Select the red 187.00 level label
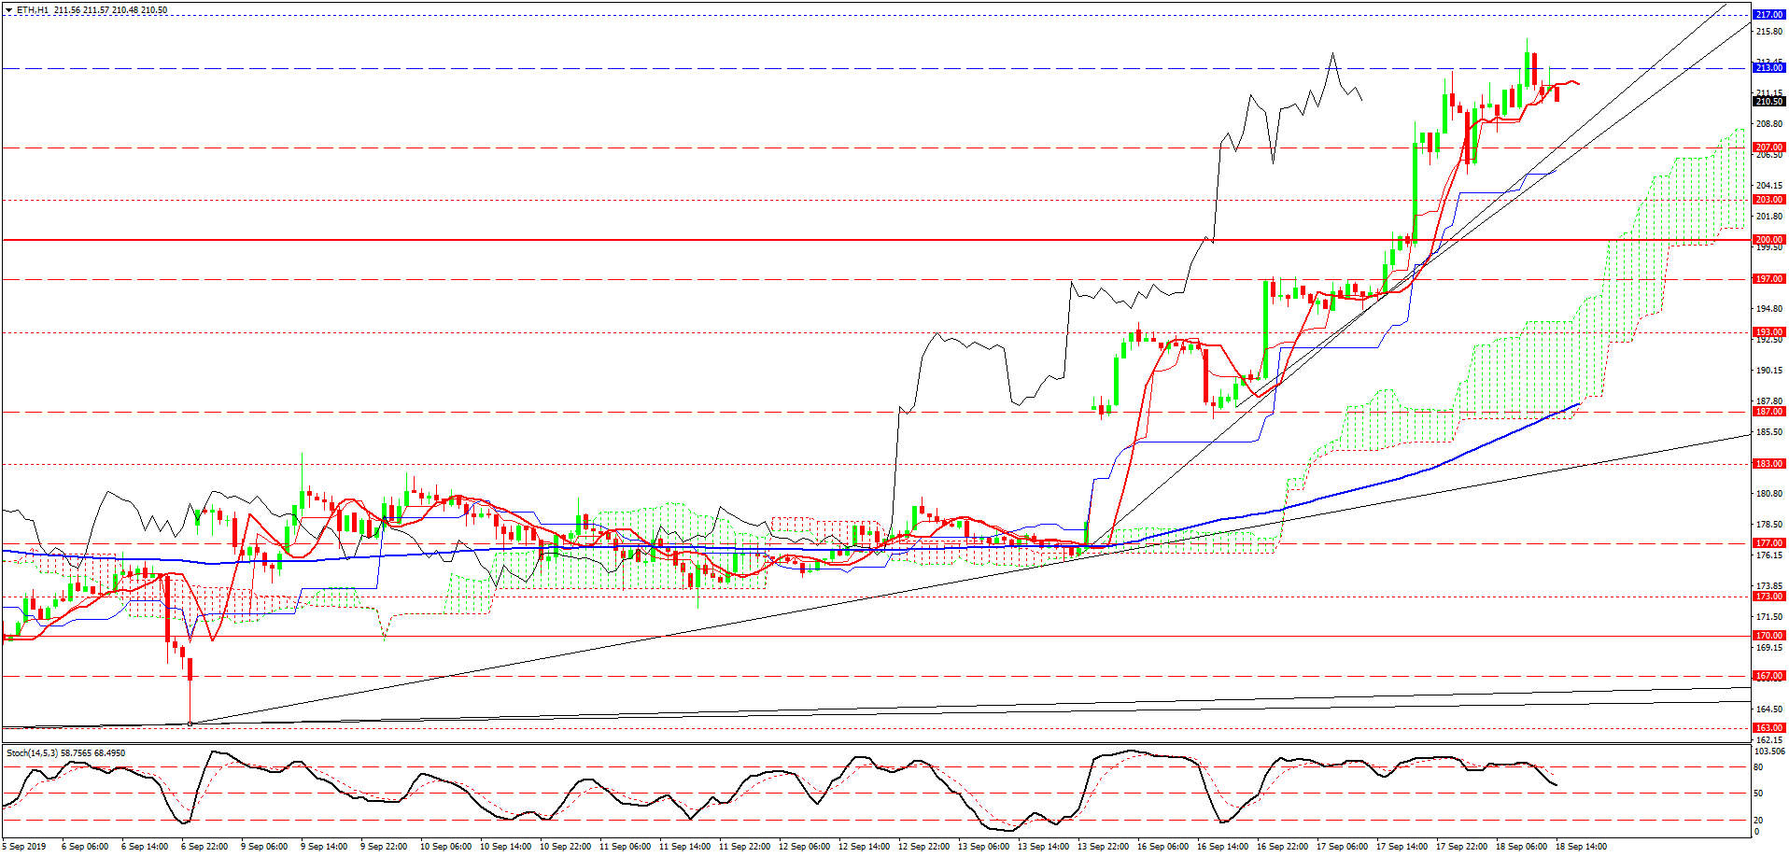1789x857 pixels. click(x=1769, y=412)
